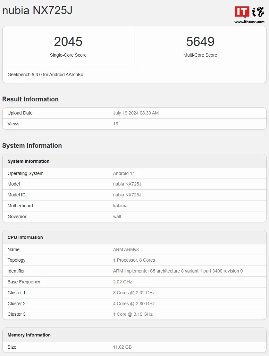Click the "Cluster 1" row label
Screen dimensions: 269x356
pos(16,293)
